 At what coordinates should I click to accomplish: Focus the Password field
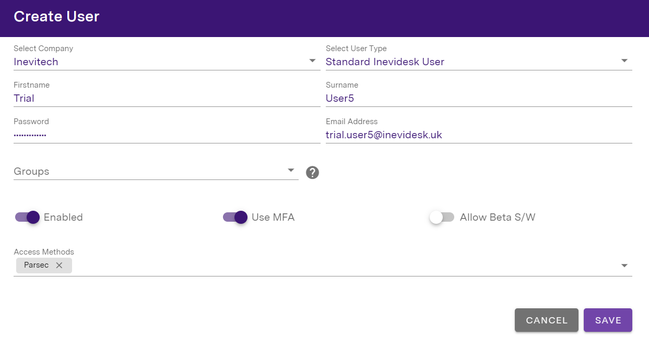pos(157,135)
